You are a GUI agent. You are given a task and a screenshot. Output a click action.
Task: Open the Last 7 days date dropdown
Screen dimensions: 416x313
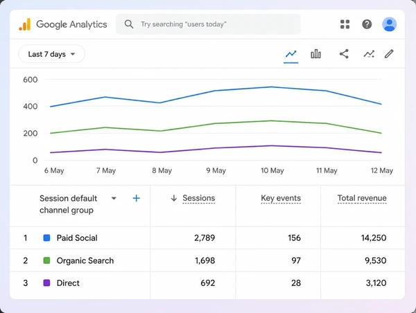coord(52,54)
